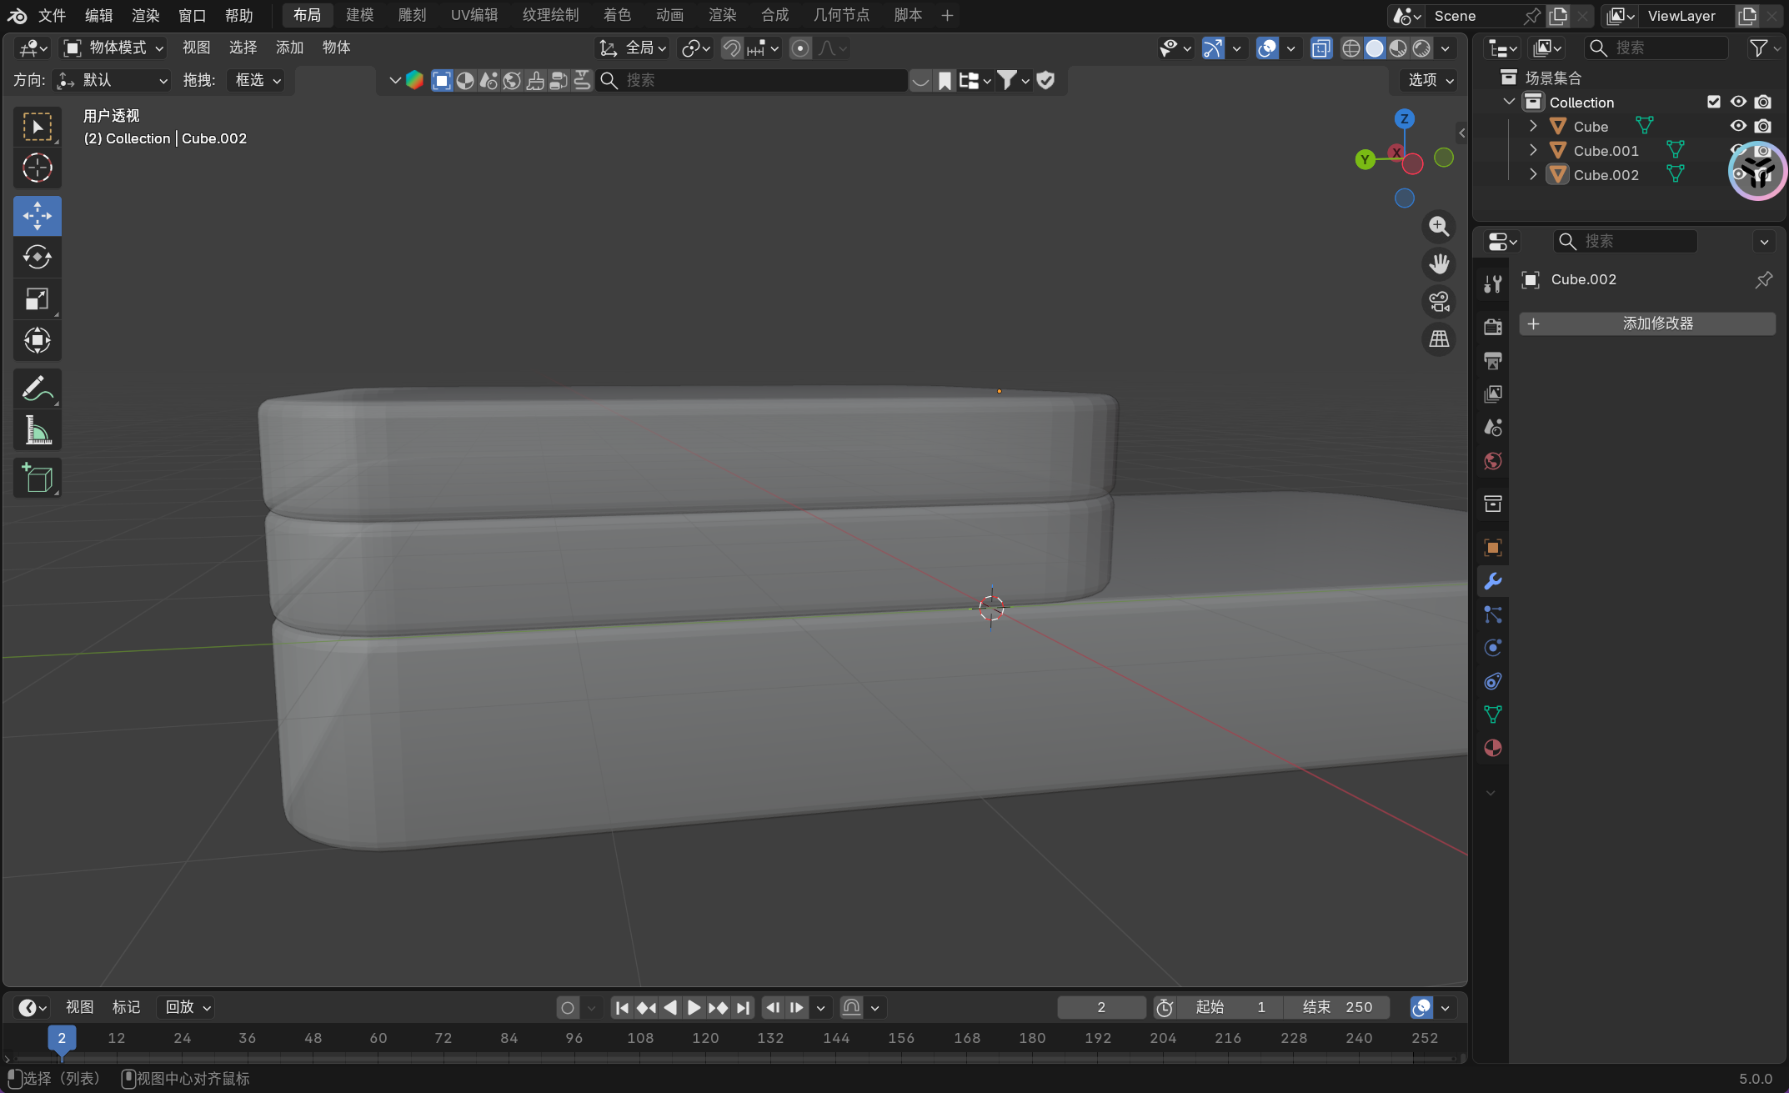Toggle snapping magnet in header

pos(731,48)
